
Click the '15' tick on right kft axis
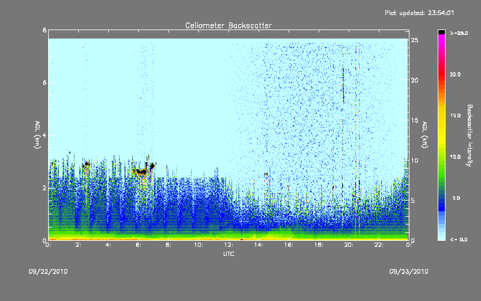[415, 120]
